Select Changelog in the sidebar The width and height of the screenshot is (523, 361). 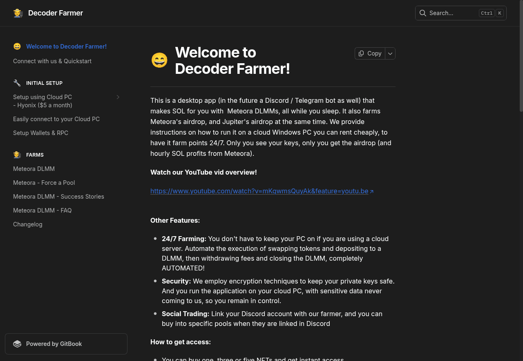click(27, 224)
